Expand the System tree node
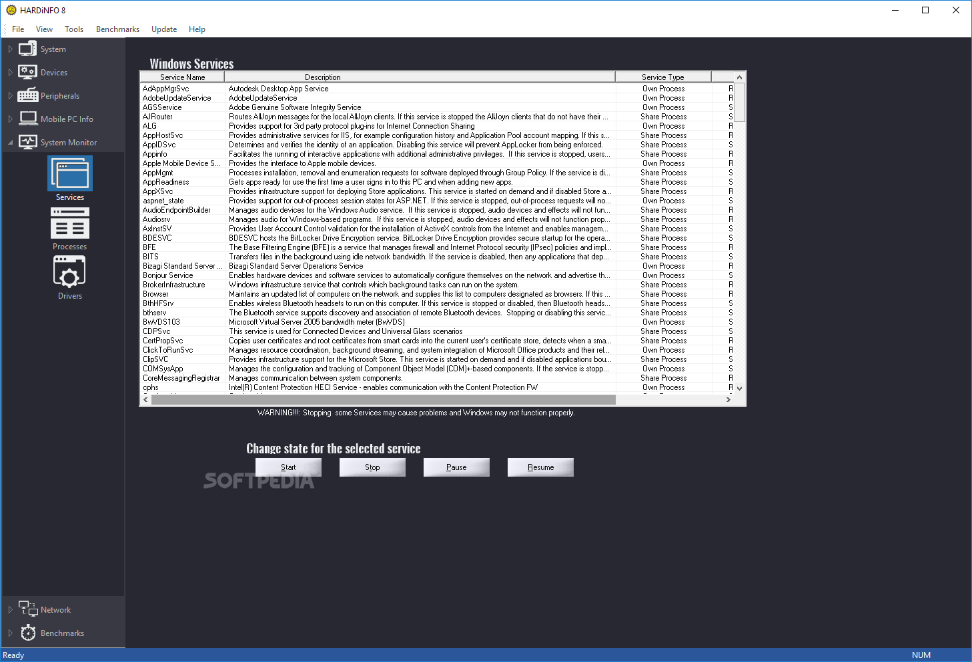The height and width of the screenshot is (662, 972). tap(10, 49)
